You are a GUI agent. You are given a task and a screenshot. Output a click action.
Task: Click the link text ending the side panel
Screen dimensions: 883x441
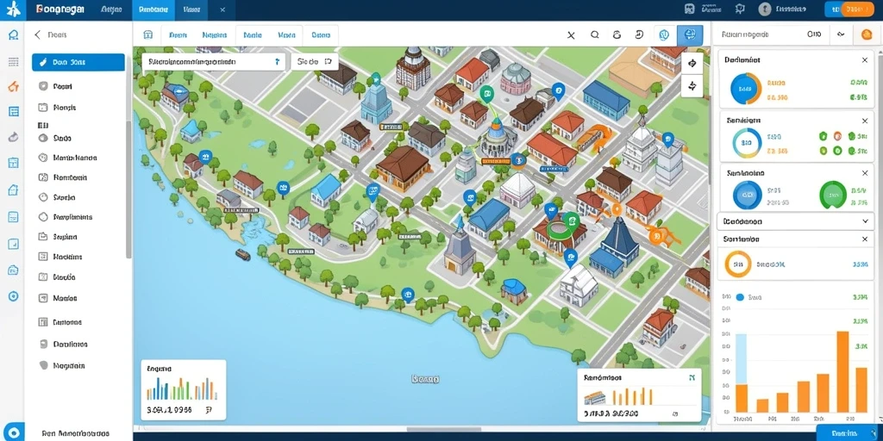click(76, 434)
